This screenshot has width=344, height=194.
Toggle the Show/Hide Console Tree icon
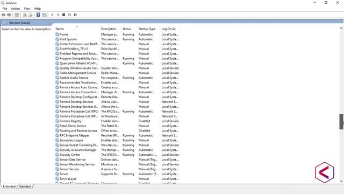(17, 15)
